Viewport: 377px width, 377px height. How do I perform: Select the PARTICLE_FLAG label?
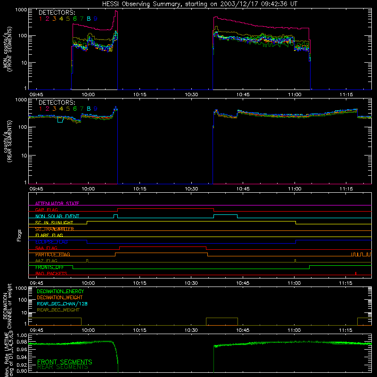click(x=53, y=254)
